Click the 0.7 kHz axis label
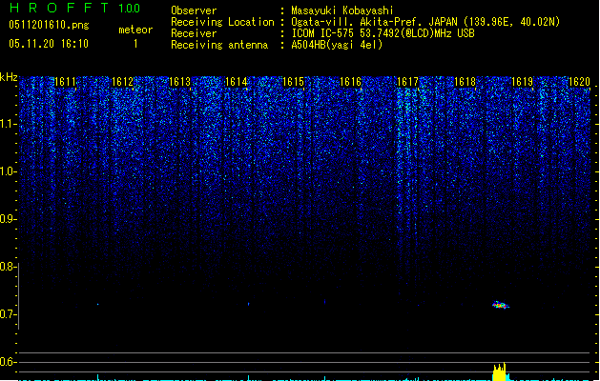The height and width of the screenshot is (381, 600). pyautogui.click(x=8, y=314)
